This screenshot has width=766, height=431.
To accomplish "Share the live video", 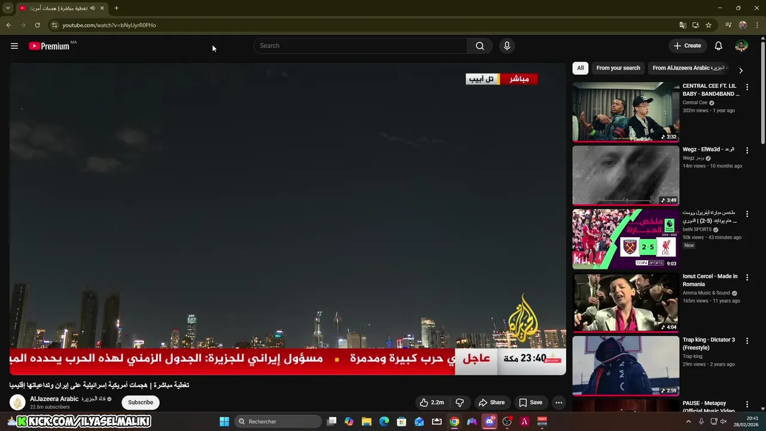I will click(x=491, y=402).
